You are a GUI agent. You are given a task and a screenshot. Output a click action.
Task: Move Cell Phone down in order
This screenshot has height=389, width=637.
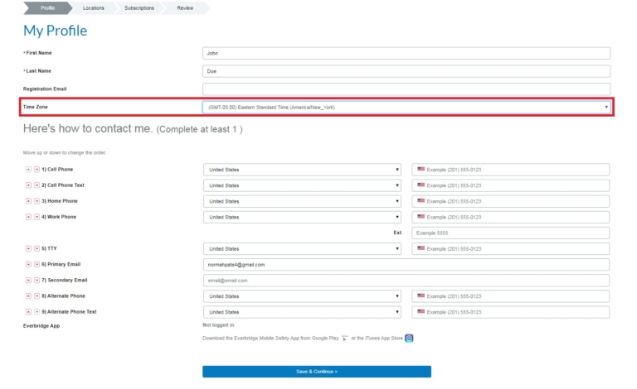[x=36, y=170]
